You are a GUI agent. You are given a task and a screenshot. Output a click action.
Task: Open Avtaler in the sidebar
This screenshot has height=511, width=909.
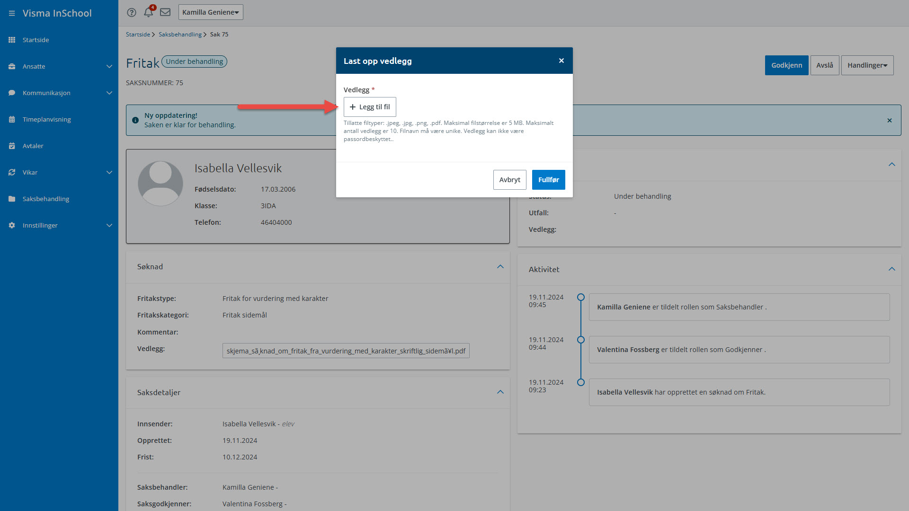click(x=33, y=146)
